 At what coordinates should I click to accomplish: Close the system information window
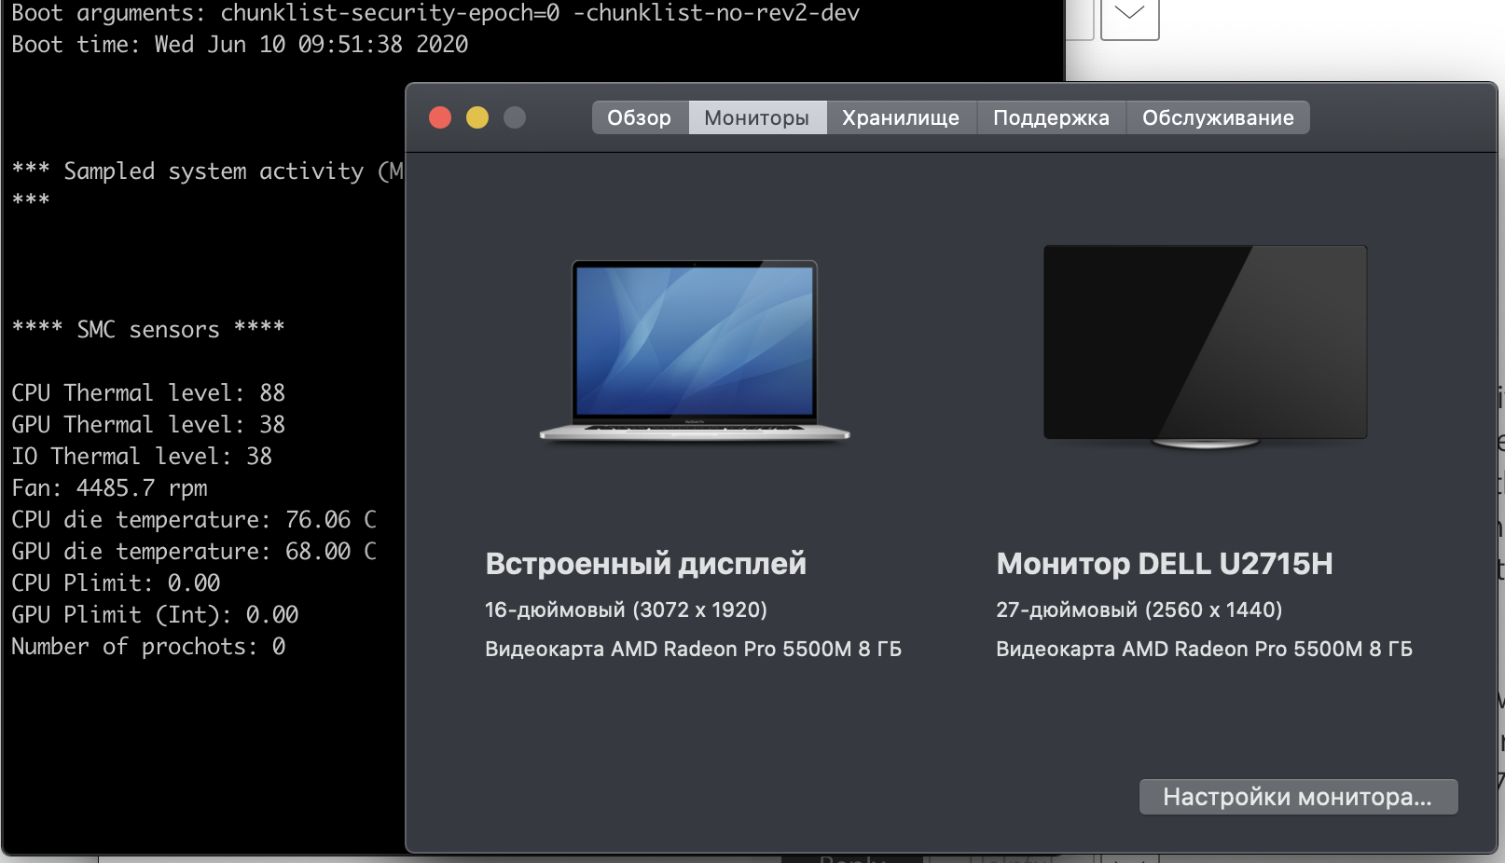coord(440,117)
